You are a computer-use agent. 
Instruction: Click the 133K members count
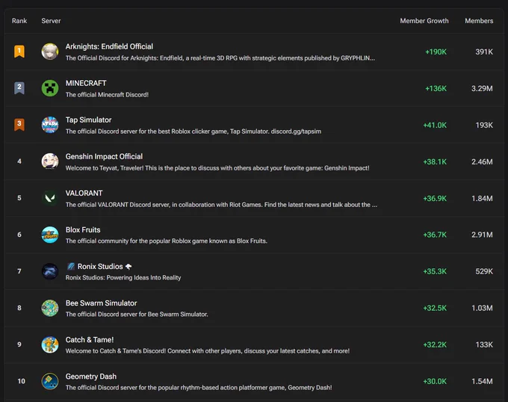(484, 344)
